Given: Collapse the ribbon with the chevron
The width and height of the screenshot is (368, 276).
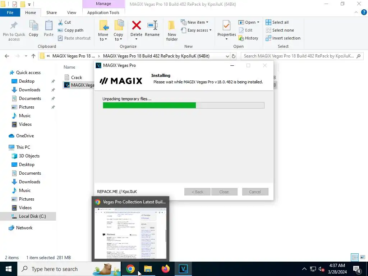Looking at the screenshot, I should click(356, 13).
